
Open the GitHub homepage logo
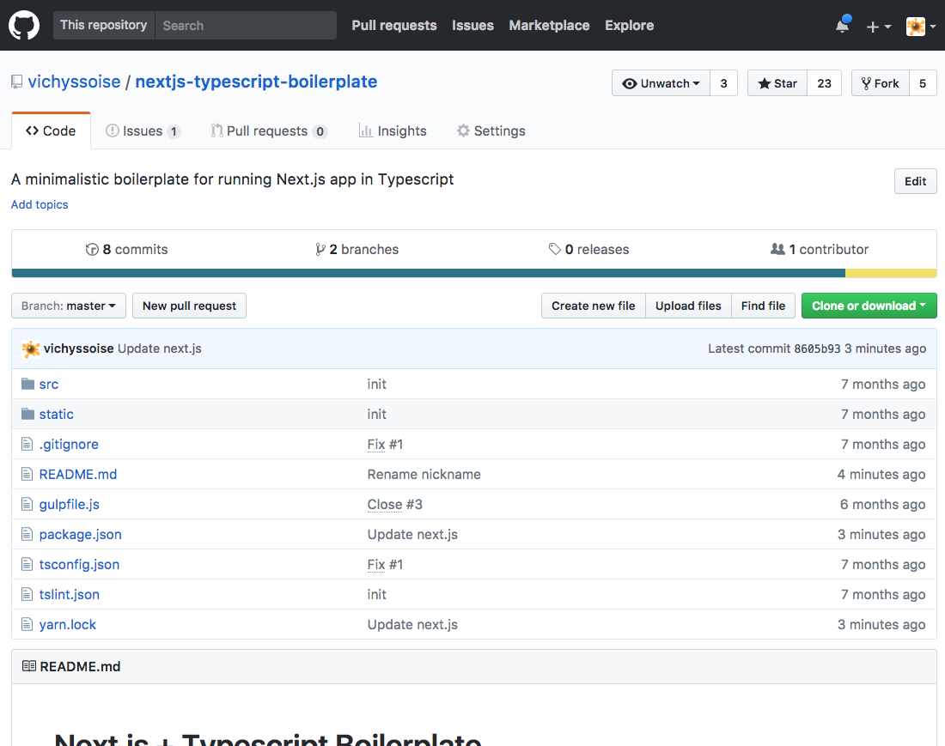click(24, 25)
